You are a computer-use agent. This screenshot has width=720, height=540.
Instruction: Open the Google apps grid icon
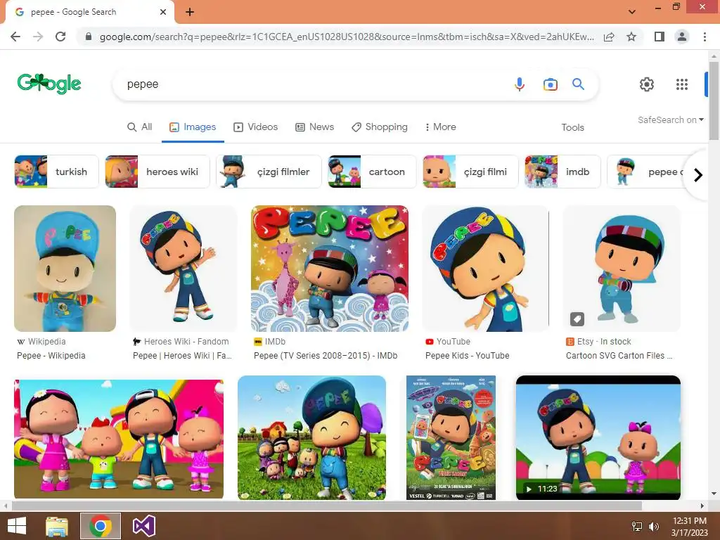click(x=682, y=84)
